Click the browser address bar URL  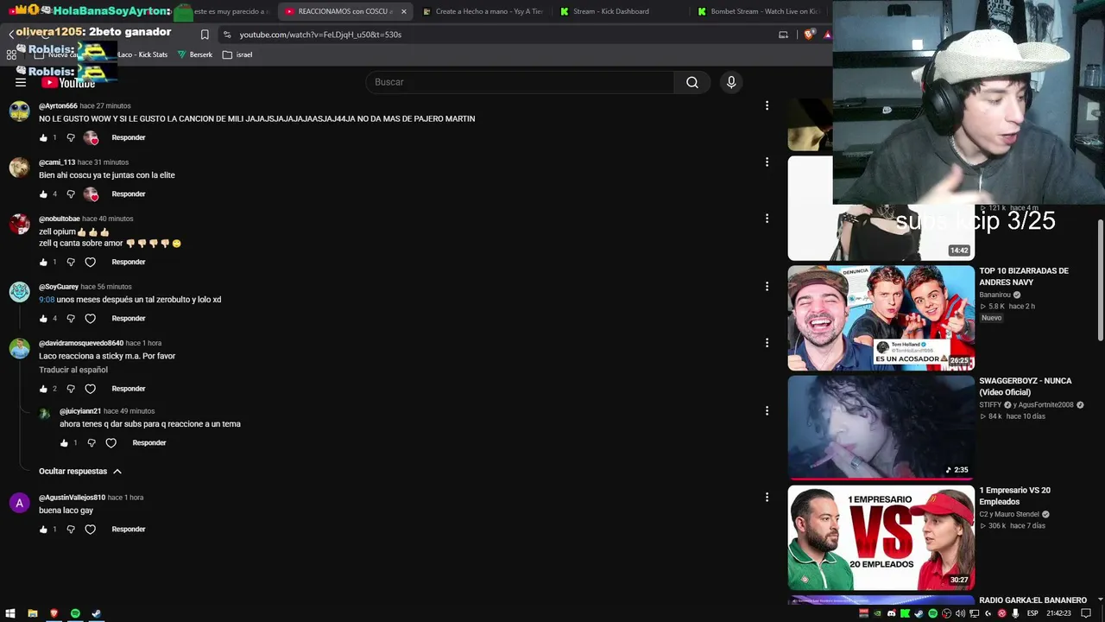[x=320, y=35]
